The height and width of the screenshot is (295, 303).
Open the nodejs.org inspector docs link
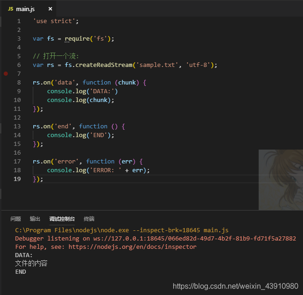pyautogui.click(x=133, y=247)
